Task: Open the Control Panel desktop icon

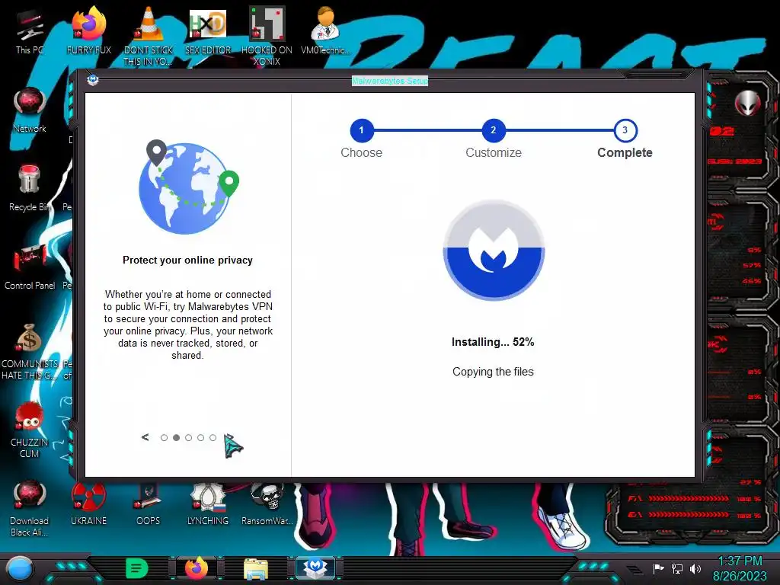Action: pos(30,267)
